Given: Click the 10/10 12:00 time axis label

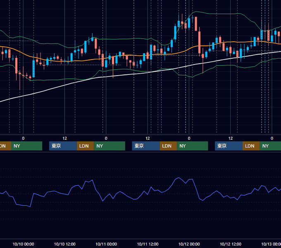Looking at the screenshot, I should 65,244.
